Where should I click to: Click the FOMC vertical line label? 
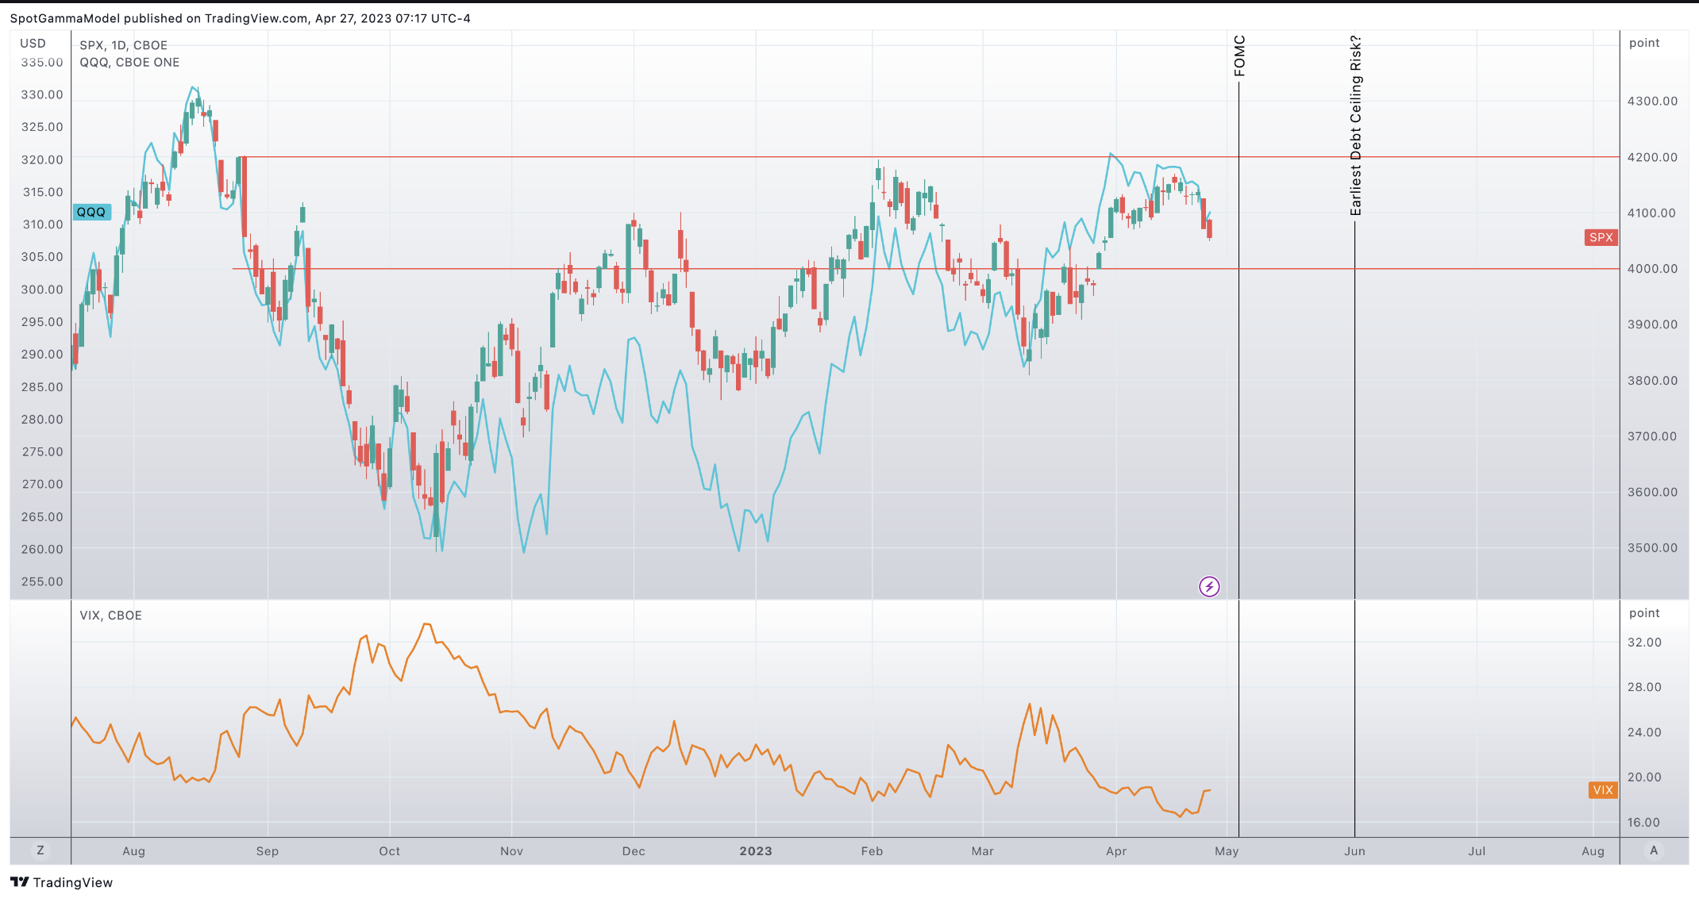tap(1239, 56)
